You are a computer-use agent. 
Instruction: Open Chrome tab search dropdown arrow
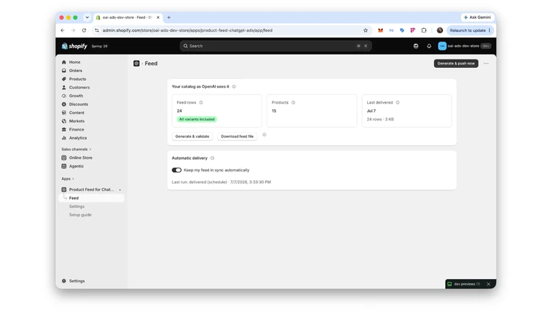coord(87,17)
